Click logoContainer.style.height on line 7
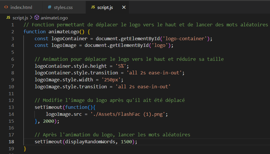Screen dimensions: 270x154 point(71,66)
